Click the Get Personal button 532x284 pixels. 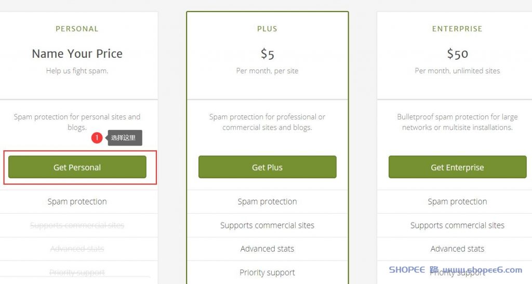click(77, 167)
